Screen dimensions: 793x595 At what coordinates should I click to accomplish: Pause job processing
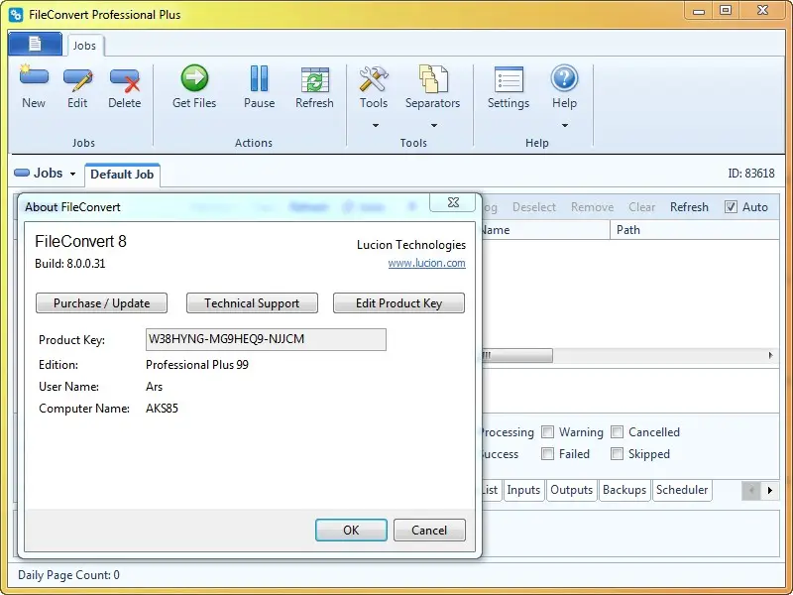[x=259, y=87]
